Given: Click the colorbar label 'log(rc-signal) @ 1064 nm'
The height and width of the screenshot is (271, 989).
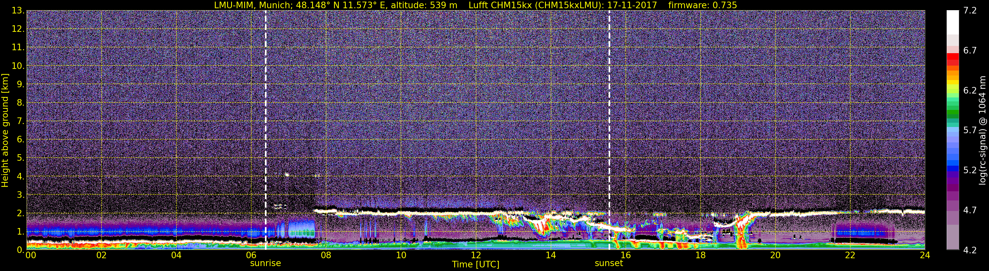Looking at the screenshot, I should (x=983, y=130).
